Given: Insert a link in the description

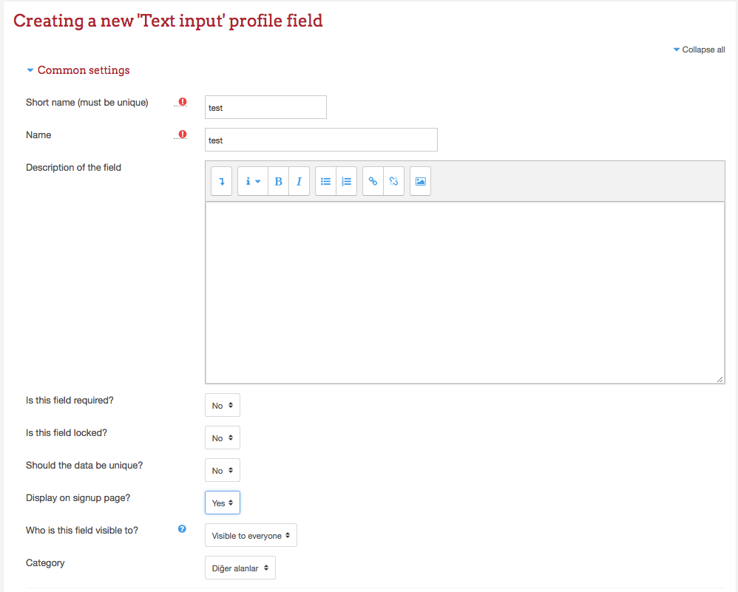Looking at the screenshot, I should [373, 181].
